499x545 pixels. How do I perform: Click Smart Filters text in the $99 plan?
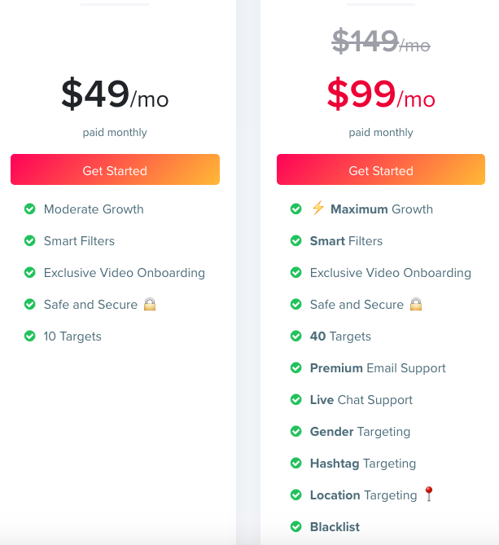346,241
